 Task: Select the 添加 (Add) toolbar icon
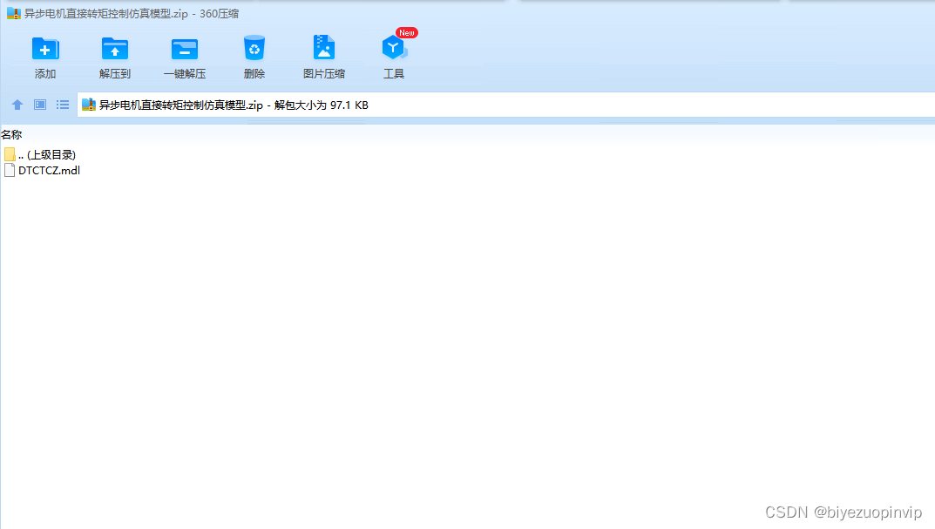pos(44,54)
